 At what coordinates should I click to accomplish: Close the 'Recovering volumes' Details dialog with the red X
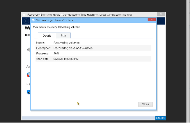click(x=152, y=19)
